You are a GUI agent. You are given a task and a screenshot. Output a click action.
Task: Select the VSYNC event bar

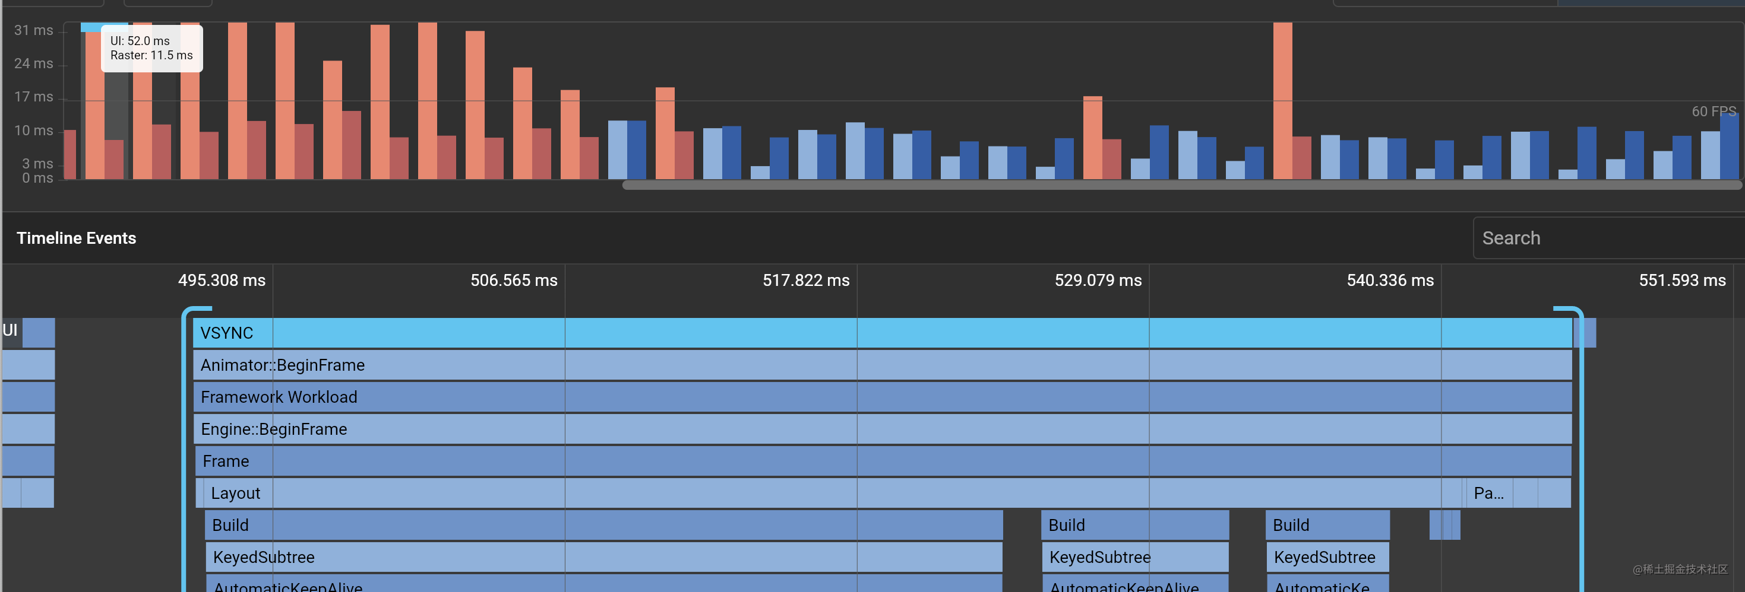(x=883, y=333)
